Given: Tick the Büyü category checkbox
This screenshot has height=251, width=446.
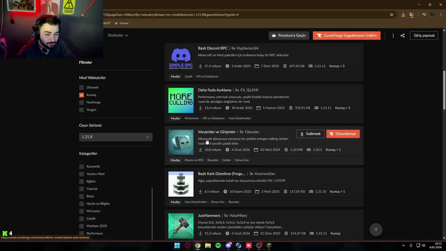Looking at the screenshot, I should point(82,196).
